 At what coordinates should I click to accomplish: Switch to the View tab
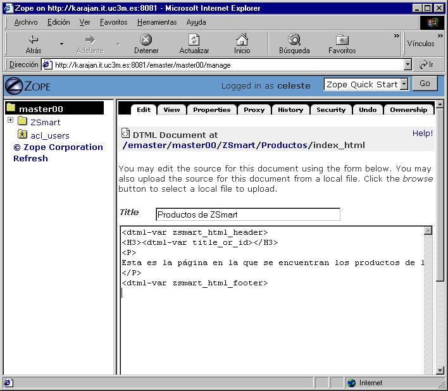(x=171, y=109)
